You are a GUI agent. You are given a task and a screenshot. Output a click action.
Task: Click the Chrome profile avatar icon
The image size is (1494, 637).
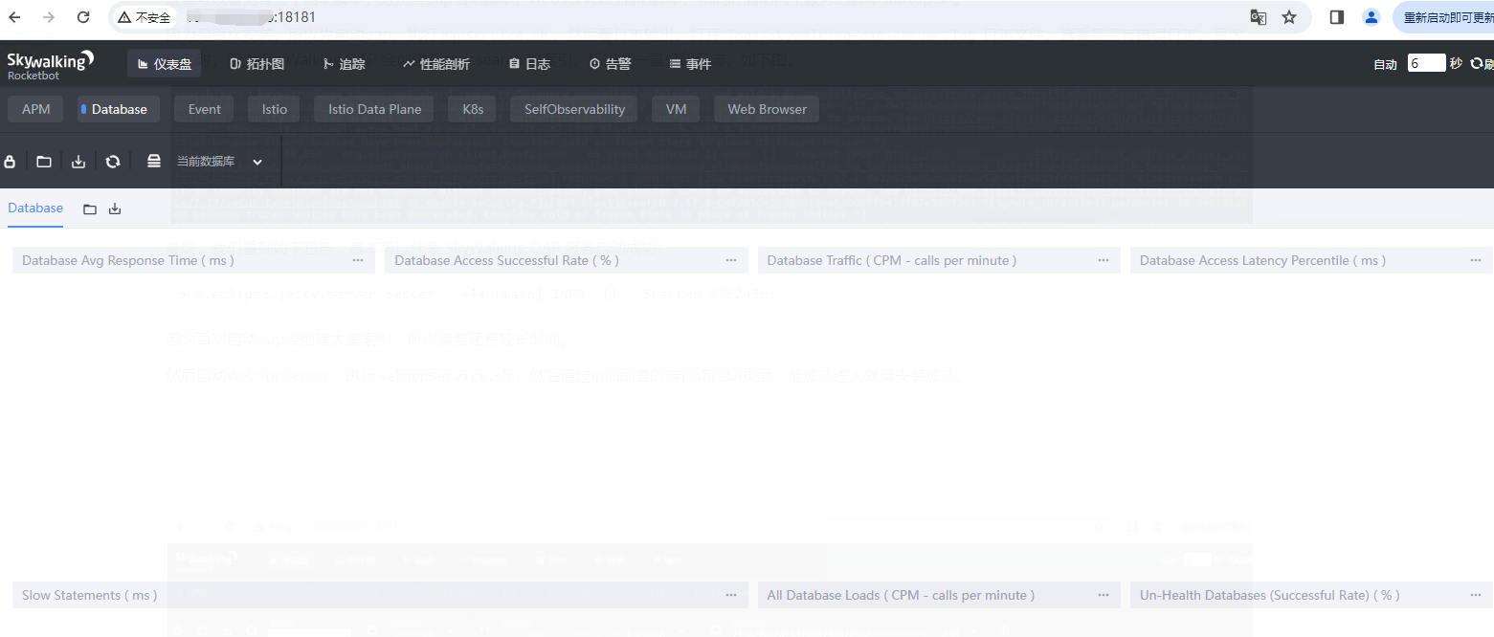1371,17
